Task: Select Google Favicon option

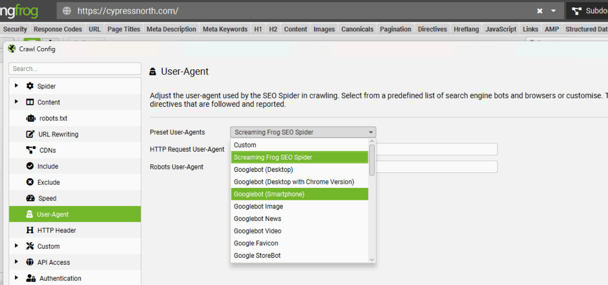Action: click(299, 244)
